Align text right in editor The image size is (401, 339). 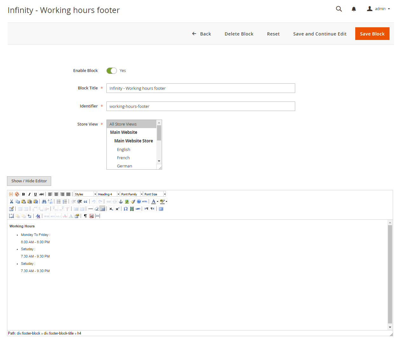[x=62, y=194]
